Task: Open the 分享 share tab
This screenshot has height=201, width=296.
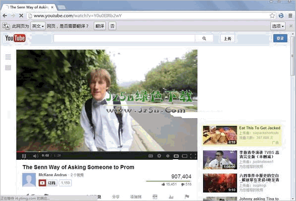Action: pos(116,197)
